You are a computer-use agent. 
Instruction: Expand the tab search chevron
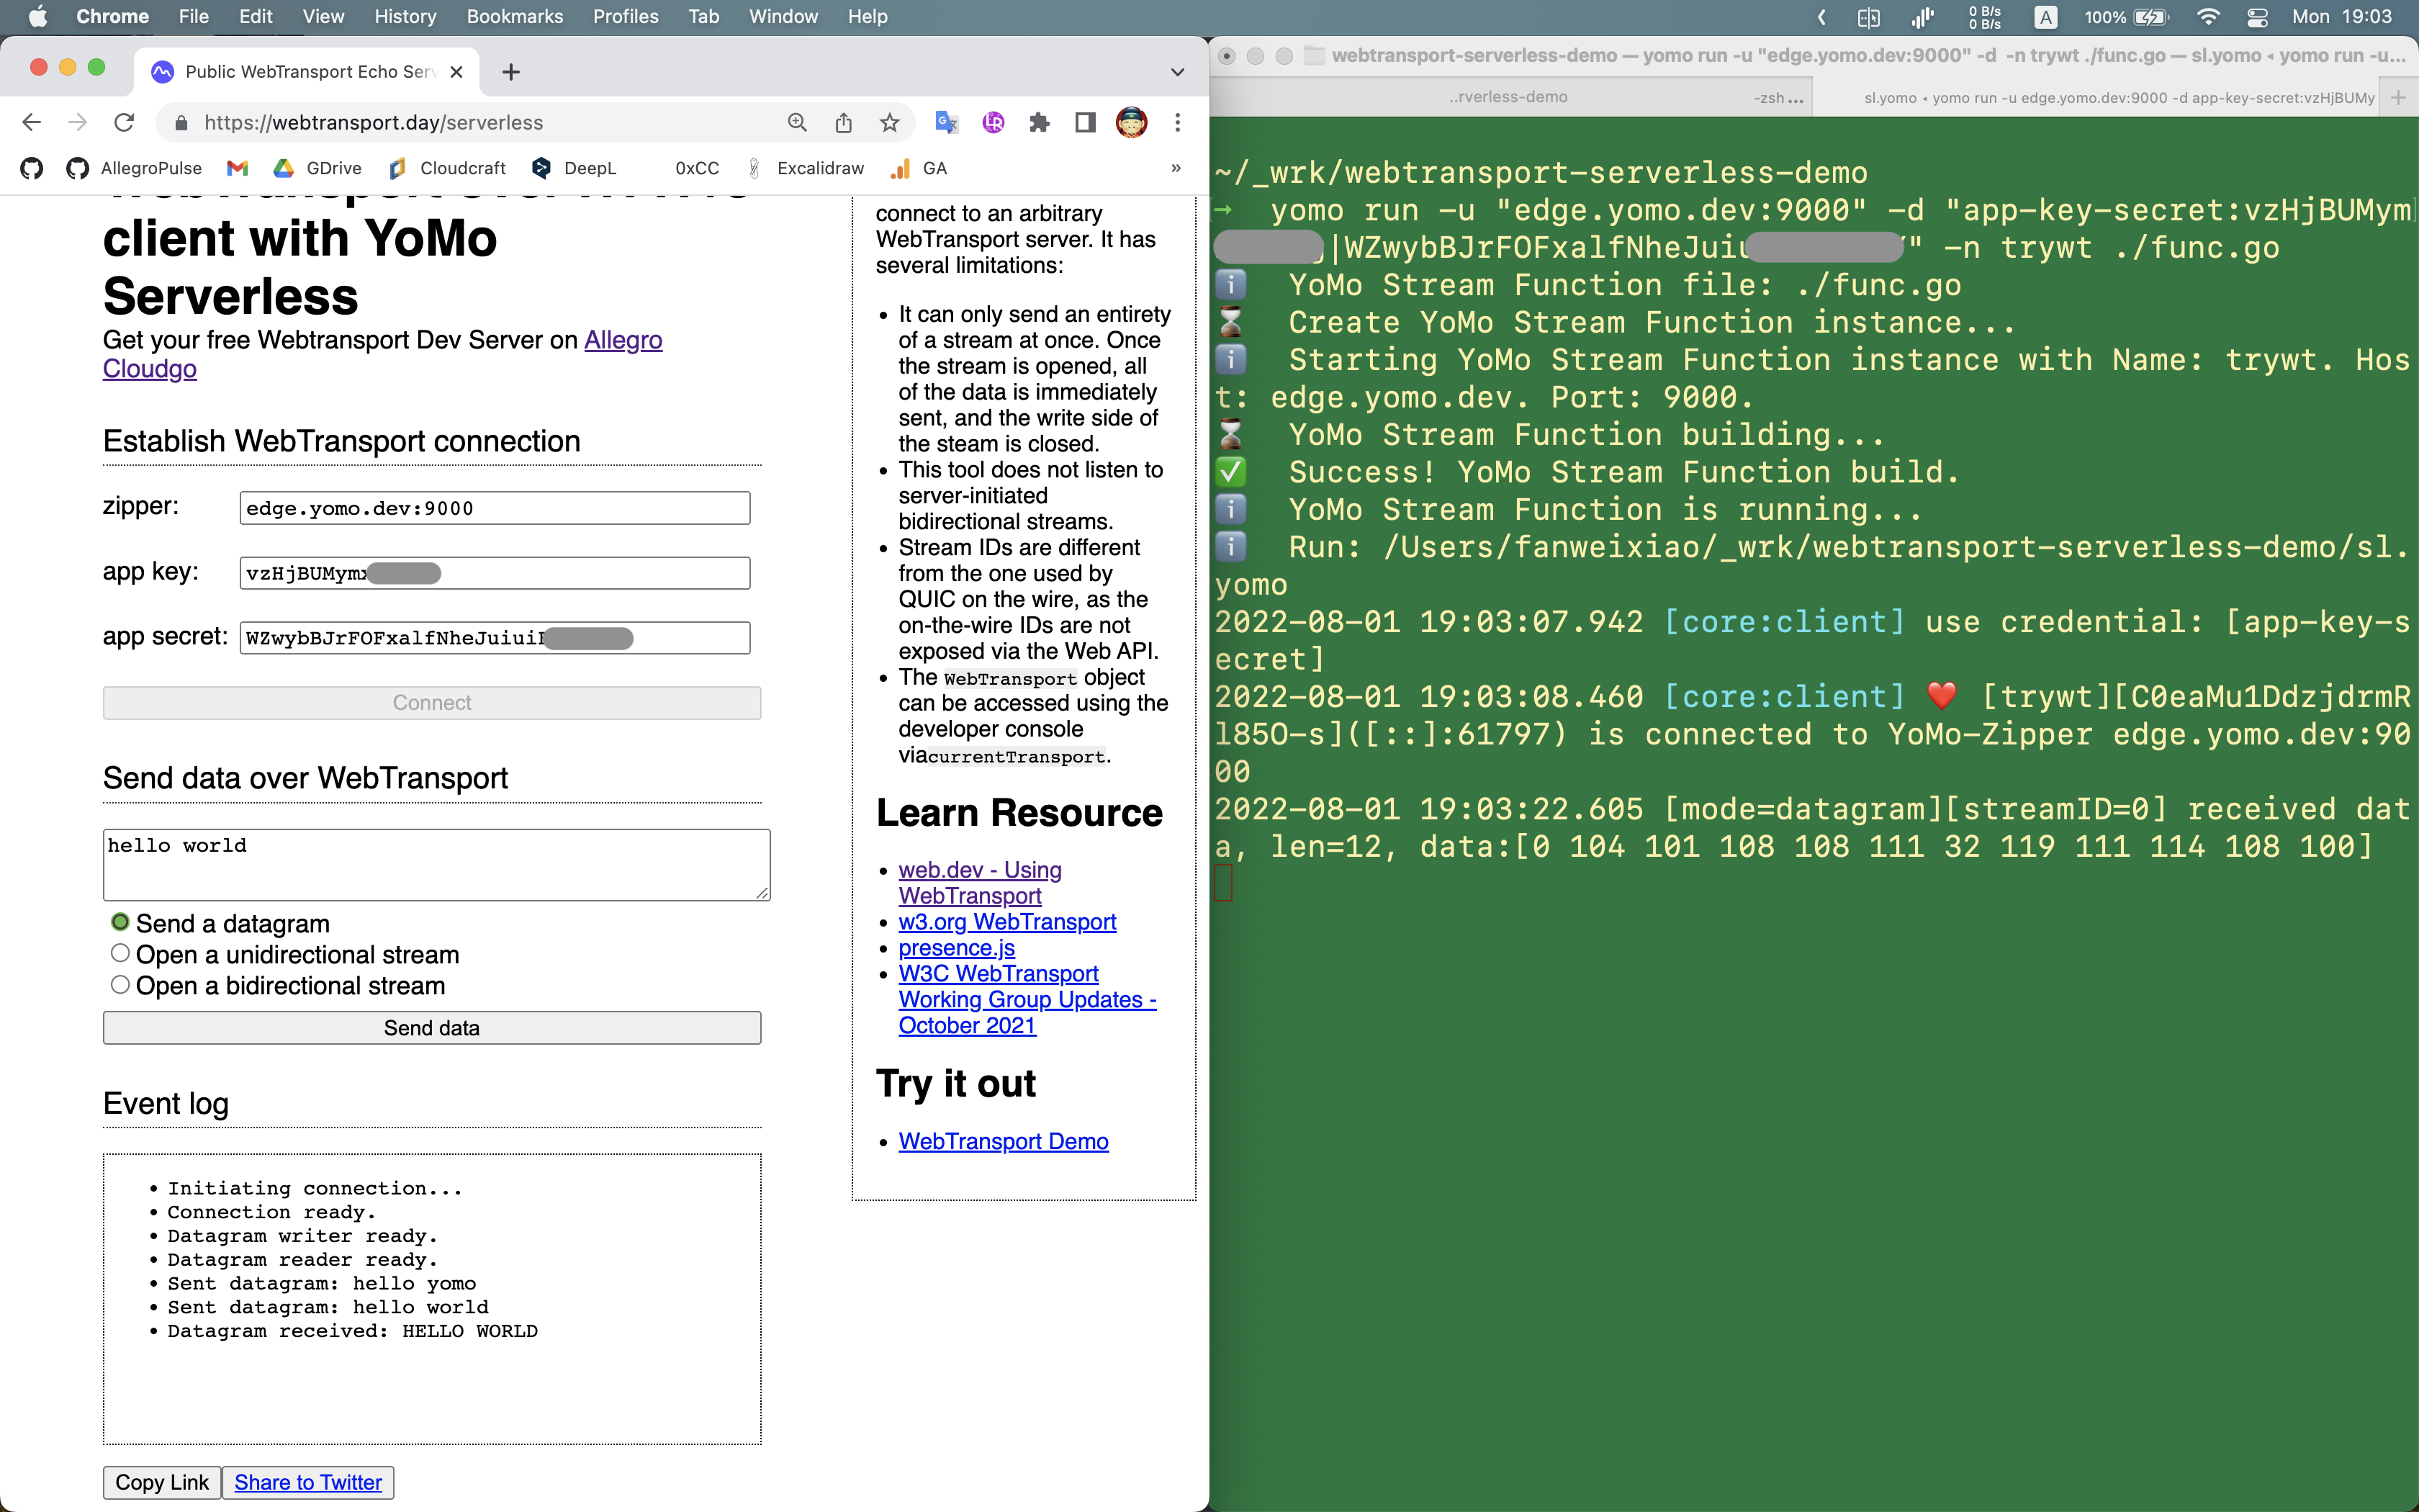1178,72
